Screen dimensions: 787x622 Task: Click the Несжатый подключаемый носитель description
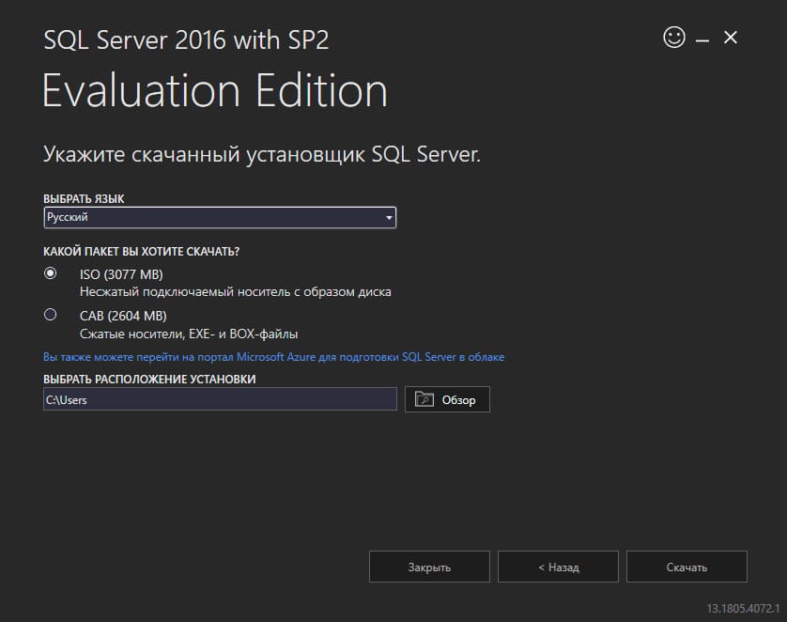pyautogui.click(x=236, y=292)
